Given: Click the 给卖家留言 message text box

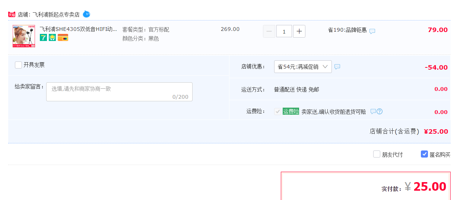Looking at the screenshot, I should 119,92.
